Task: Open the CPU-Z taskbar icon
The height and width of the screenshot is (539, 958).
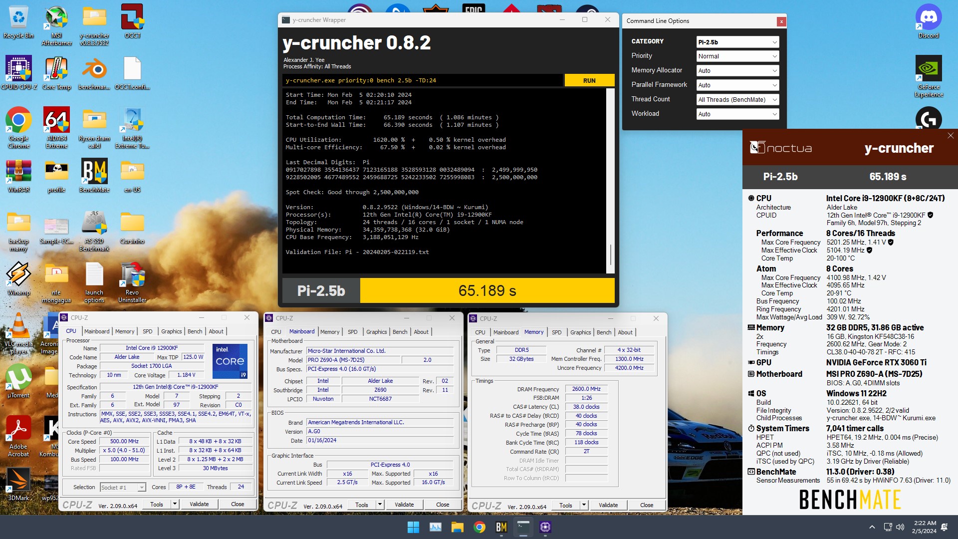Action: (x=545, y=527)
